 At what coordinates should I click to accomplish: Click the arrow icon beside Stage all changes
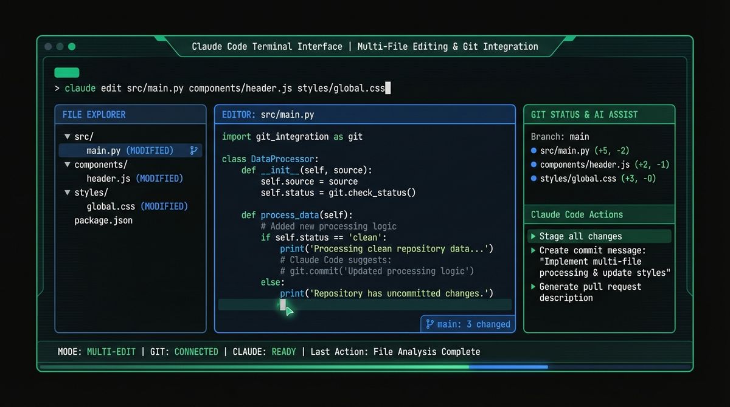(534, 236)
